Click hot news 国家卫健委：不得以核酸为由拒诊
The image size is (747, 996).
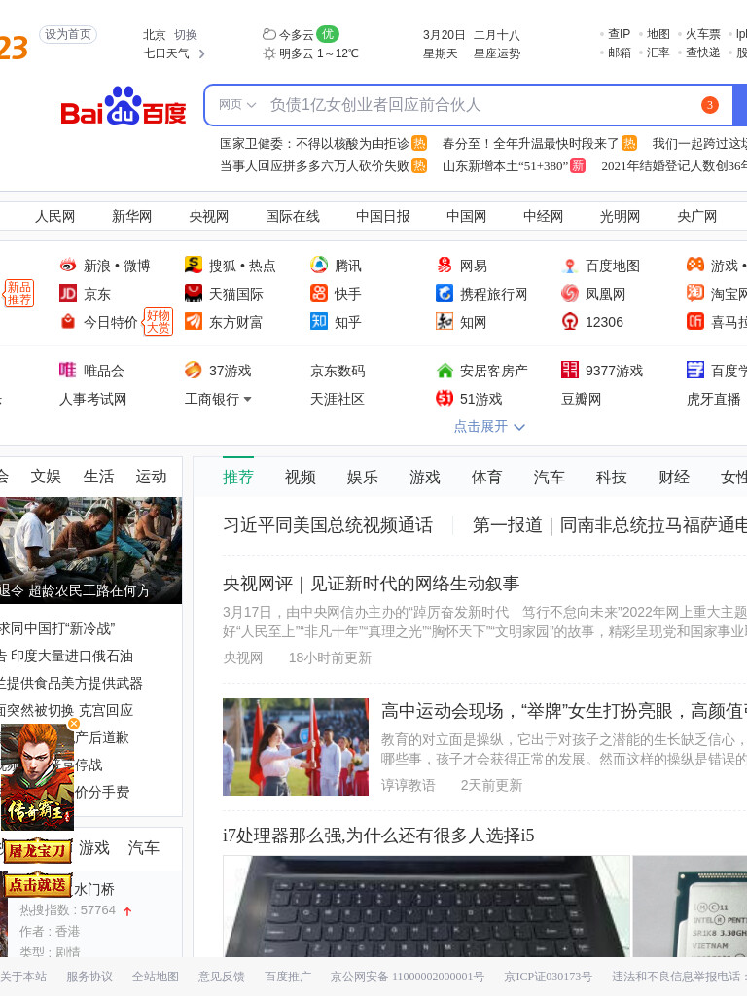(x=314, y=144)
